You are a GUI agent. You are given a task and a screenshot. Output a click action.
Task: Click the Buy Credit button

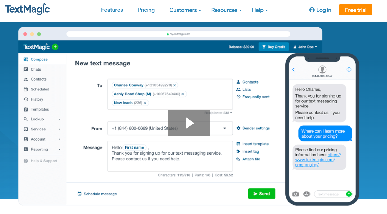coord(274,47)
